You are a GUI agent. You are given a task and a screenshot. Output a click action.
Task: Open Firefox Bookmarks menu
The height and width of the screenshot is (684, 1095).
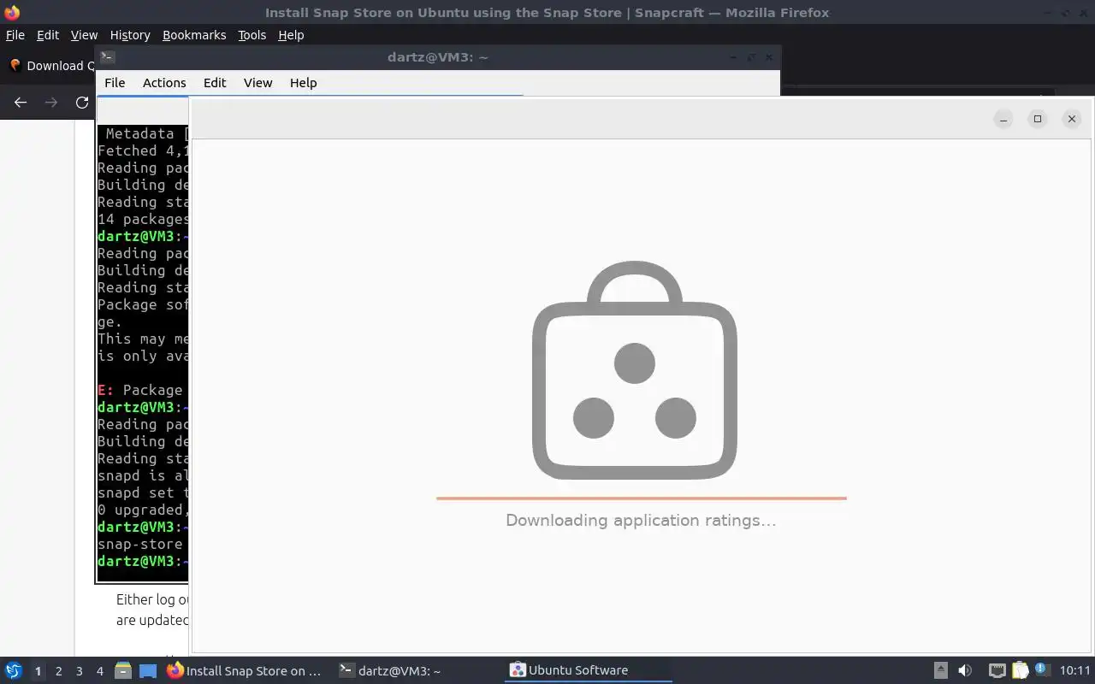194,35
